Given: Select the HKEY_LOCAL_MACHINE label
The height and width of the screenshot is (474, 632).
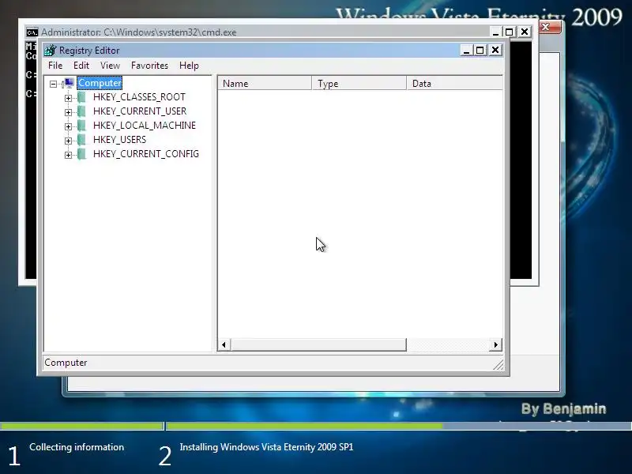Looking at the screenshot, I should [x=145, y=126].
